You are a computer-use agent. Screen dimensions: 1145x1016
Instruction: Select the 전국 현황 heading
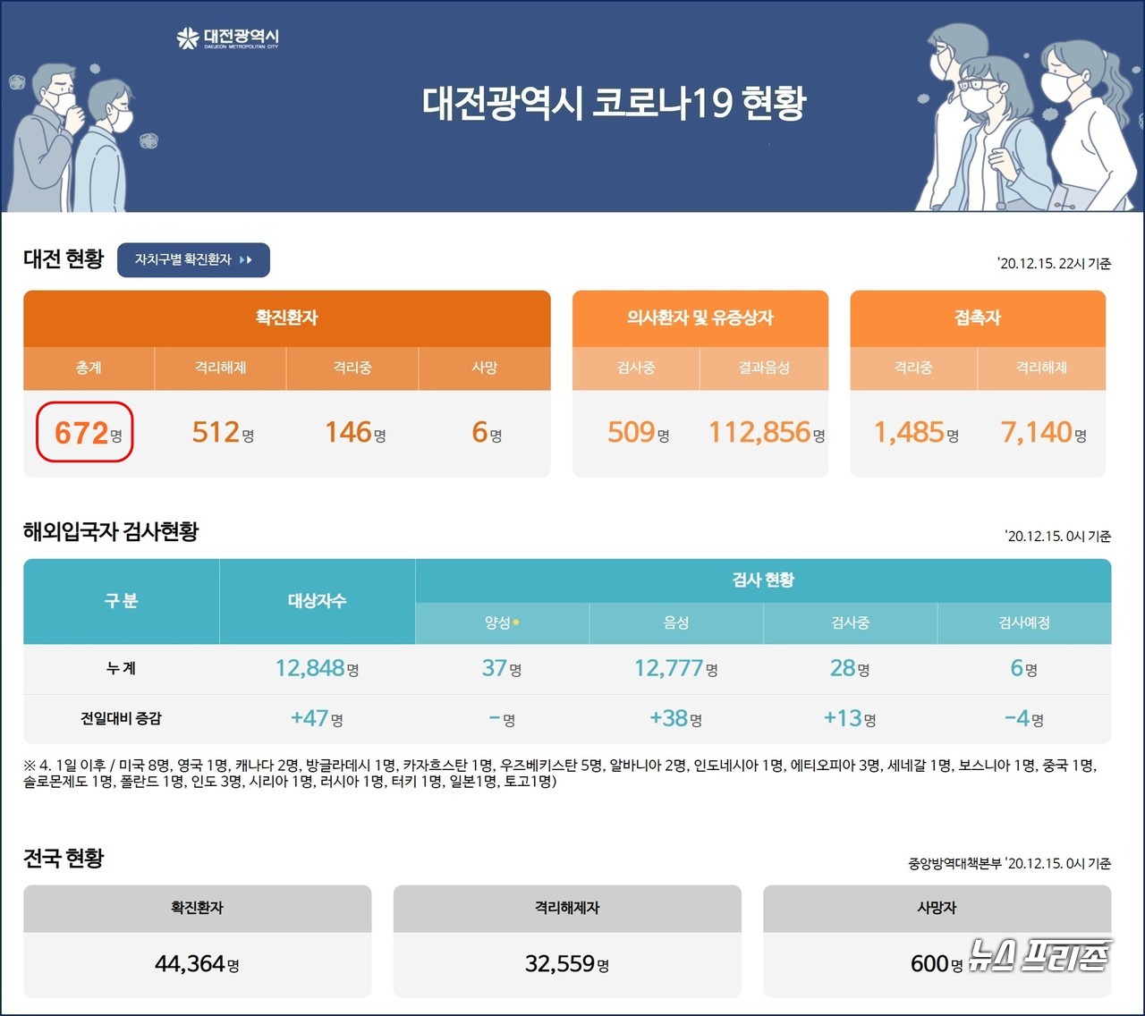64,859
